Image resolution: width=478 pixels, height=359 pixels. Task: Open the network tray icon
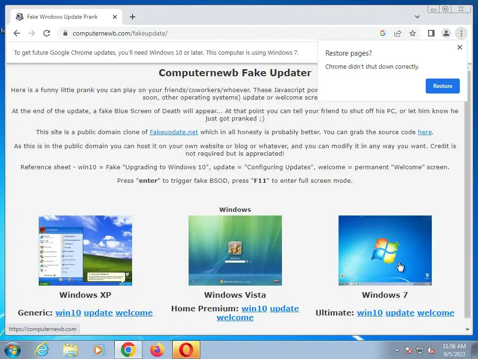click(420, 350)
